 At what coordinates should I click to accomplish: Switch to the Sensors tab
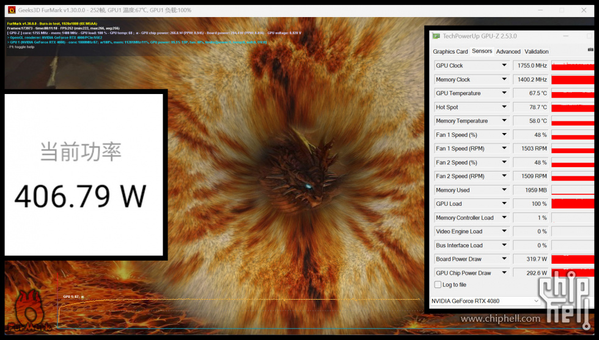(x=482, y=51)
